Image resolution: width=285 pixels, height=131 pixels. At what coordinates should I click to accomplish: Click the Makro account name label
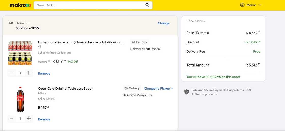pos(251,5)
